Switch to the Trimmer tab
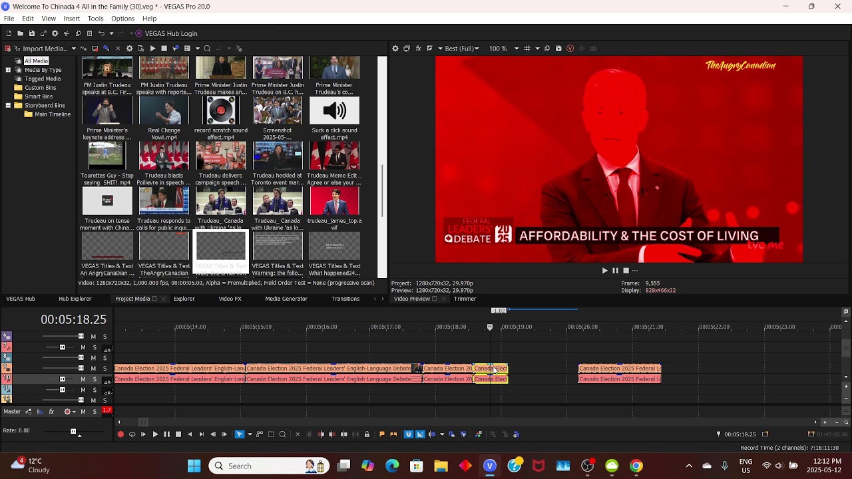This screenshot has width=852, height=479. 465,299
